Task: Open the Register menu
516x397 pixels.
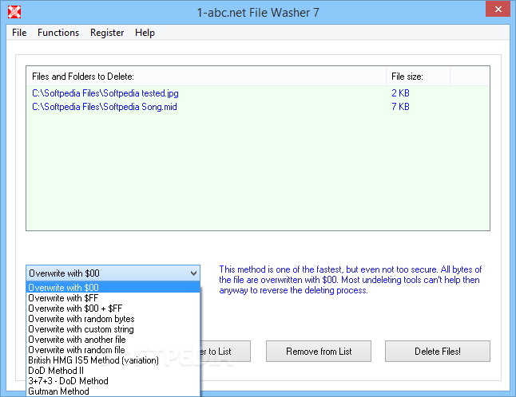Action: [107, 33]
